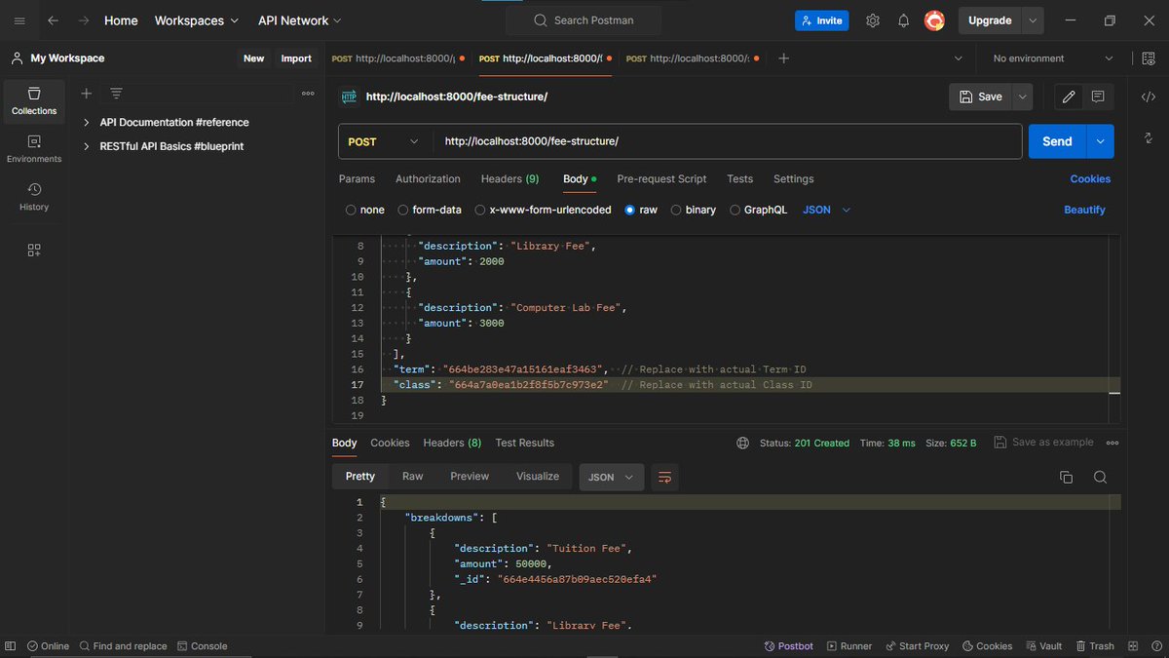Open the request Headers (9) tab
Screen dimensions: 1169x658
click(509, 179)
